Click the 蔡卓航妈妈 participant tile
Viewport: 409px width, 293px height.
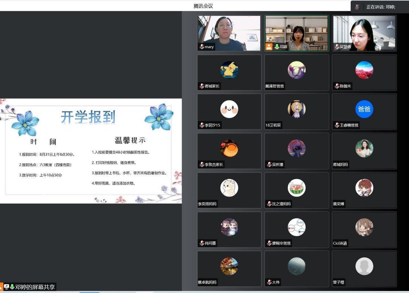point(229,269)
